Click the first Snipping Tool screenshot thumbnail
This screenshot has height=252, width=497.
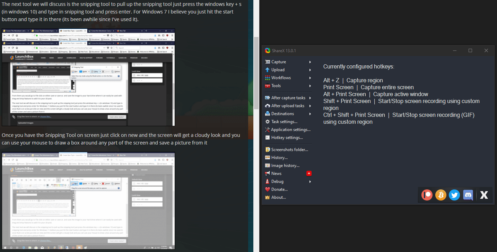[88, 77]
